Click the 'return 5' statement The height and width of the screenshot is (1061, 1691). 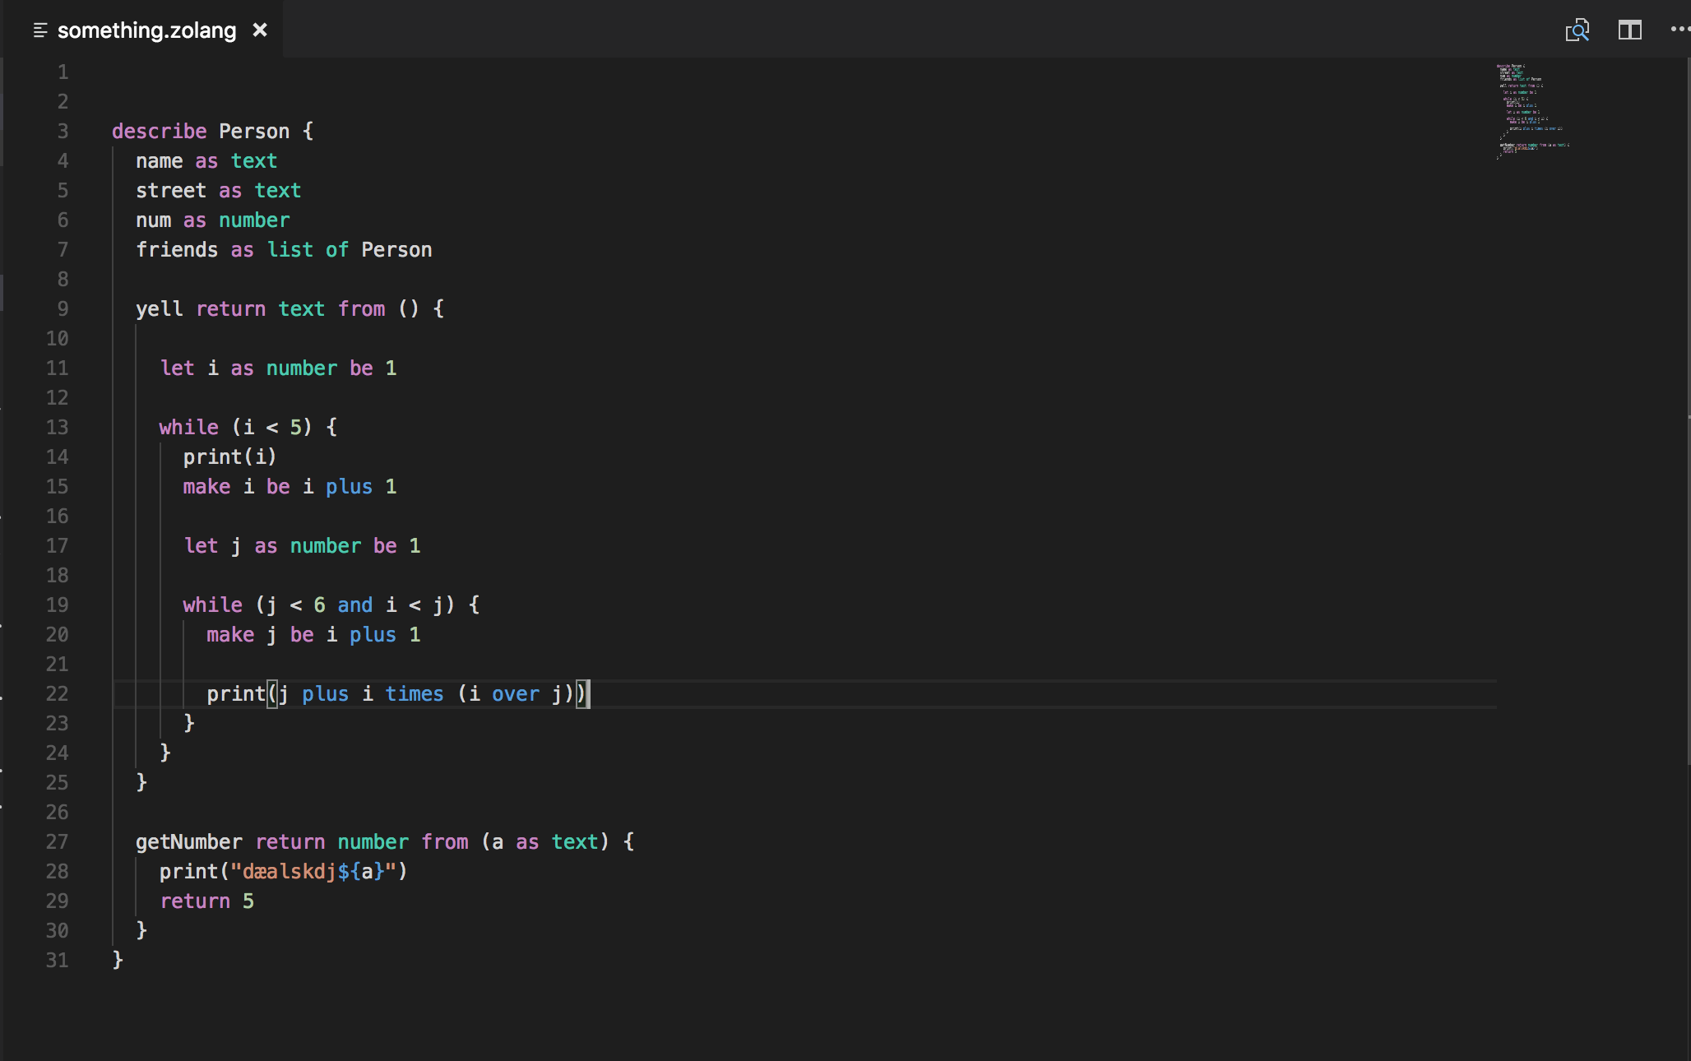(x=206, y=901)
